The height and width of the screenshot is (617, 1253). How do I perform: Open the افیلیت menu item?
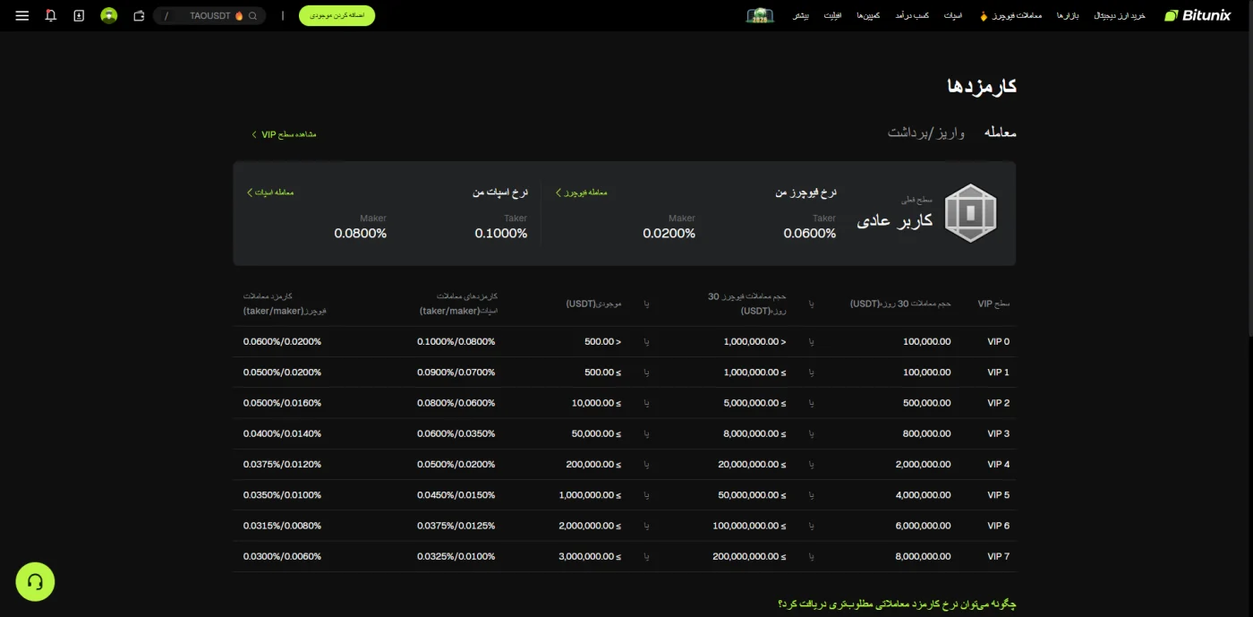pos(832,16)
